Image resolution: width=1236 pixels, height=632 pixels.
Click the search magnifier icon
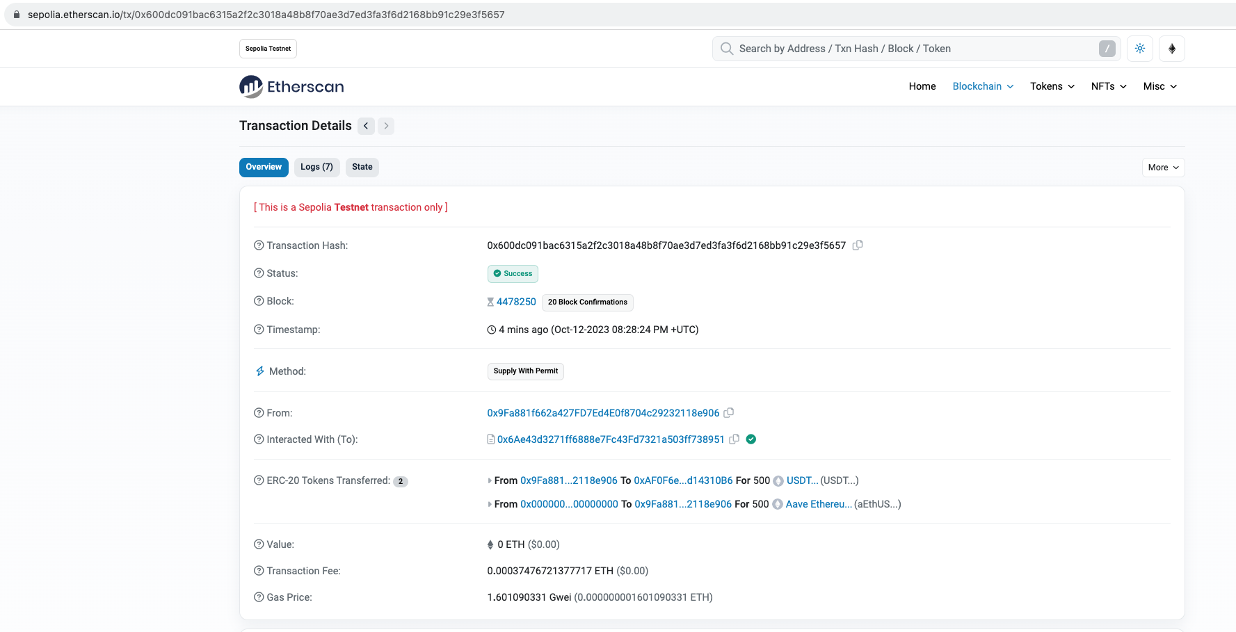pos(727,49)
